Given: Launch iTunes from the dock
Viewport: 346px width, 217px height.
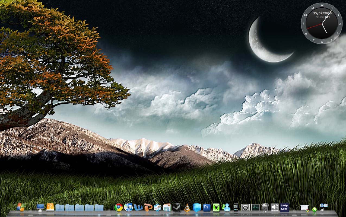Looking at the screenshot, I should (x=128, y=208).
